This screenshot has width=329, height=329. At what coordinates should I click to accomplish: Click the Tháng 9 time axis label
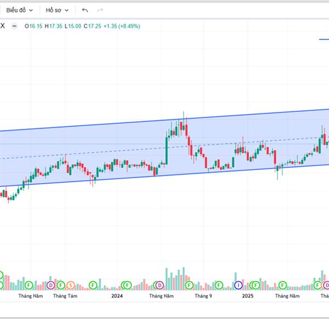[x=203, y=296]
